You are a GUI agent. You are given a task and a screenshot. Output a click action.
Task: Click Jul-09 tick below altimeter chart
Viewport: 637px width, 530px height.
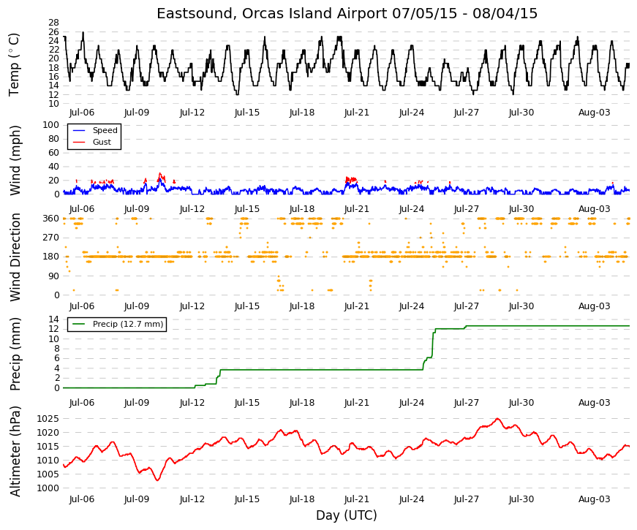click(137, 499)
